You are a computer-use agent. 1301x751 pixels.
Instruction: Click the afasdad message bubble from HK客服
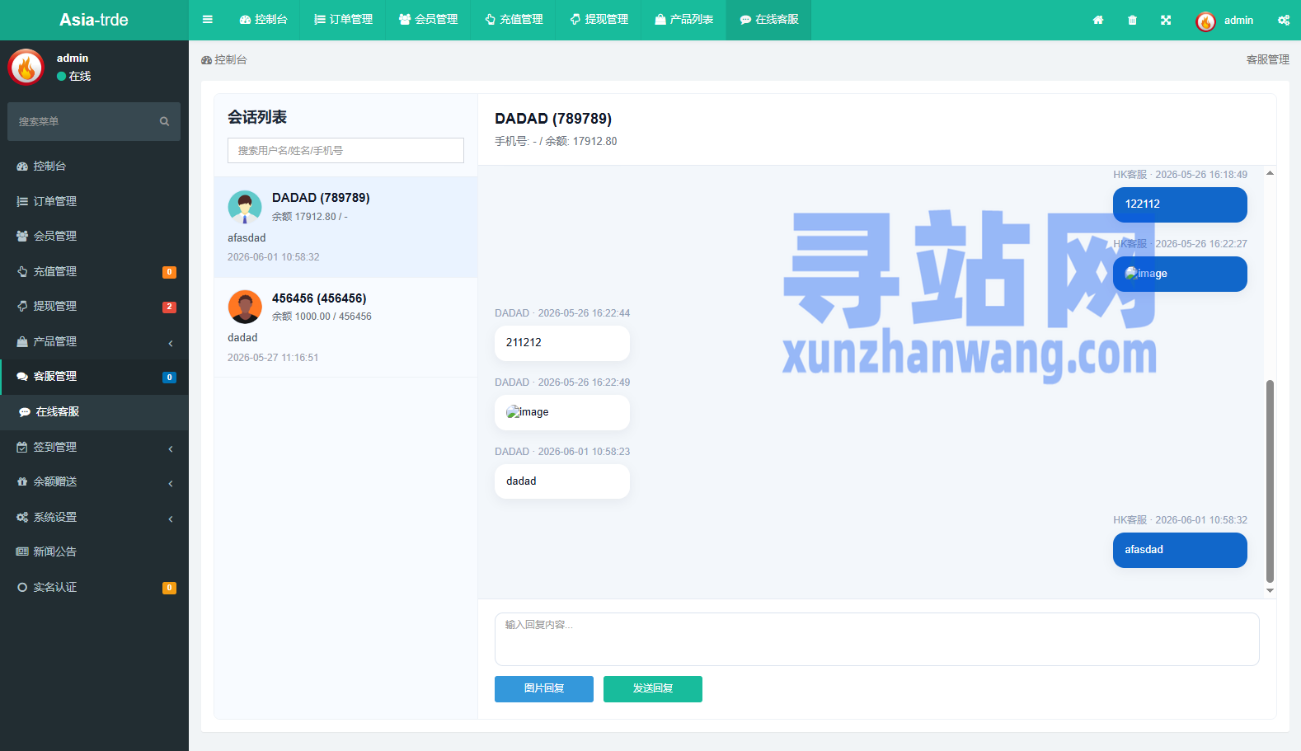[1180, 550]
